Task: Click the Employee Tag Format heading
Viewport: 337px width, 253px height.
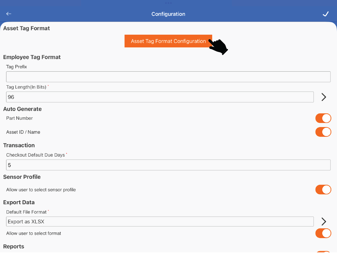Action: 32,57
